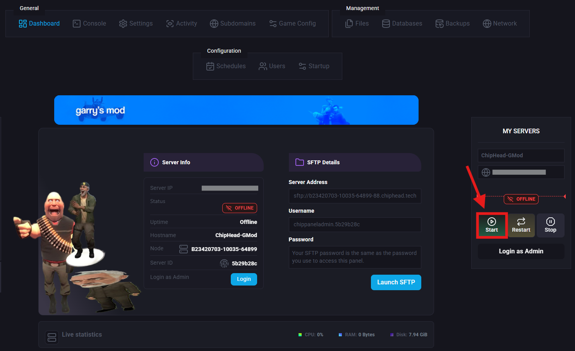Go to the Databases tab
This screenshot has width=575, height=351.
(x=402, y=24)
